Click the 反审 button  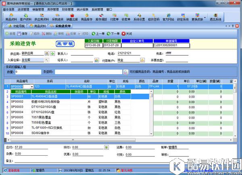tap(71, 33)
